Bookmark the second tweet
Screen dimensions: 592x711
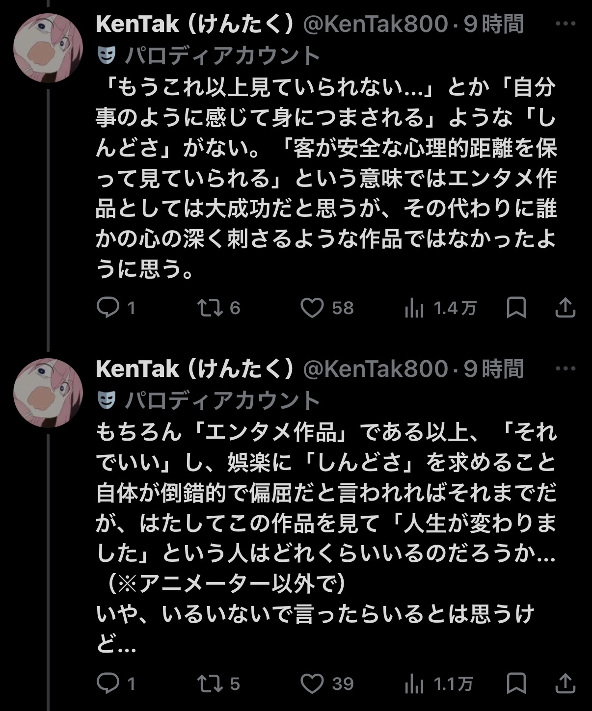(516, 683)
